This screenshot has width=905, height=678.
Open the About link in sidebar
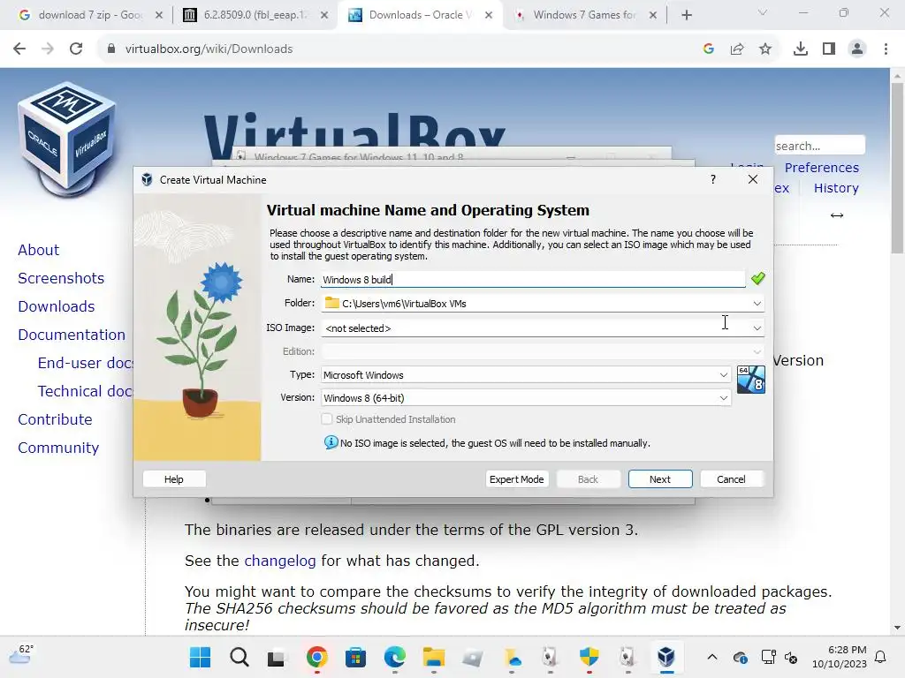[39, 250]
